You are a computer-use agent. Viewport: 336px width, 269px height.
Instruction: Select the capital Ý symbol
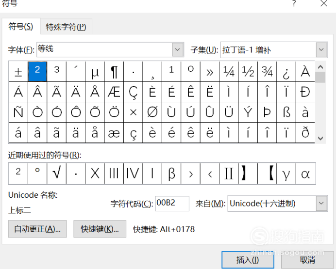248,112
